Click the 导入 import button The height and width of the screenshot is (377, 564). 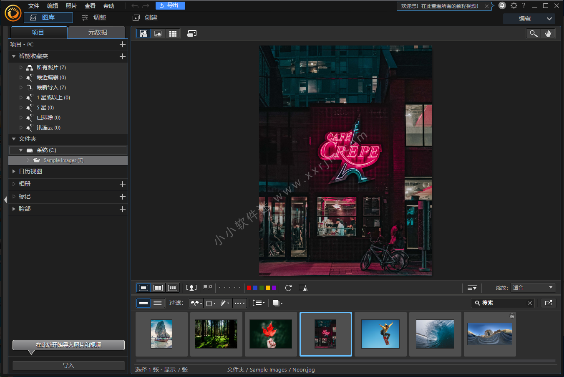click(68, 366)
